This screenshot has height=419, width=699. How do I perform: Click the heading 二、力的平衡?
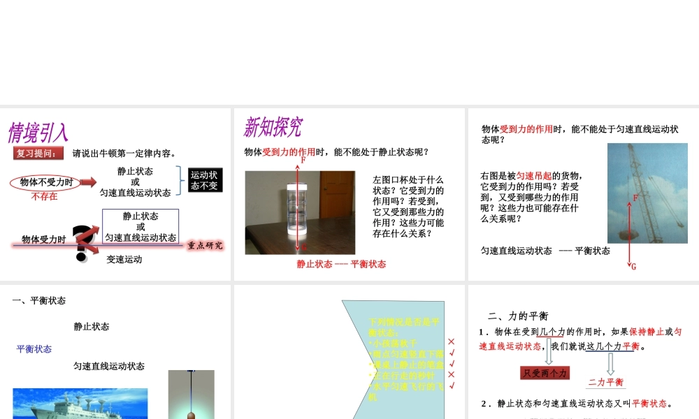[x=518, y=316]
